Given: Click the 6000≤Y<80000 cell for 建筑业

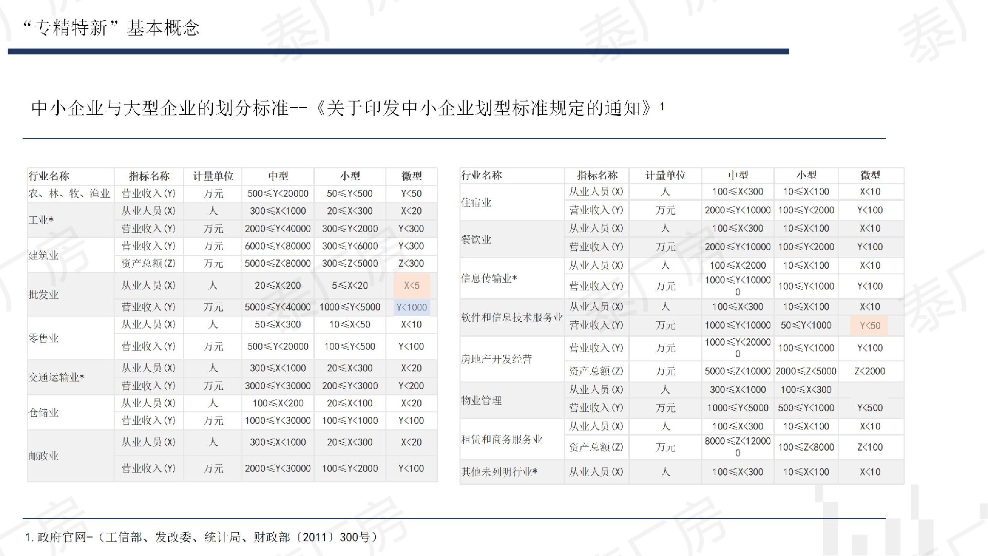Looking at the screenshot, I should [278, 246].
